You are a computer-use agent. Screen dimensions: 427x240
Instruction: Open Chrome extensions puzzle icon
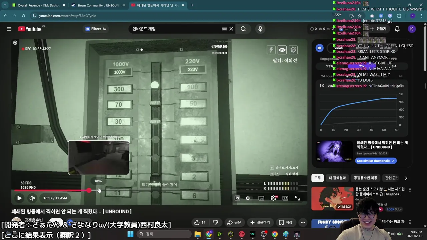(x=399, y=16)
